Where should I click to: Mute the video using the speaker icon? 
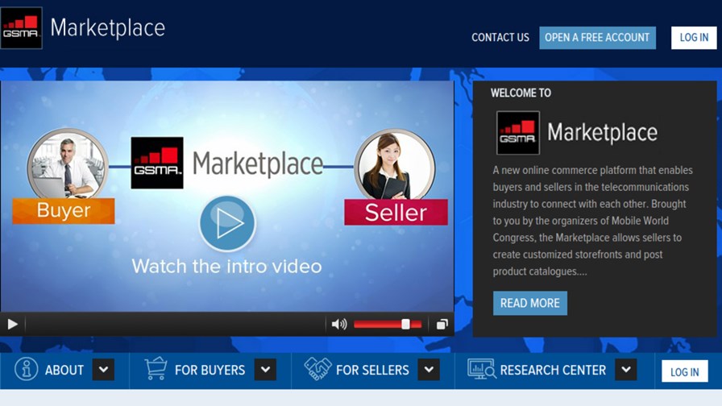click(x=339, y=325)
